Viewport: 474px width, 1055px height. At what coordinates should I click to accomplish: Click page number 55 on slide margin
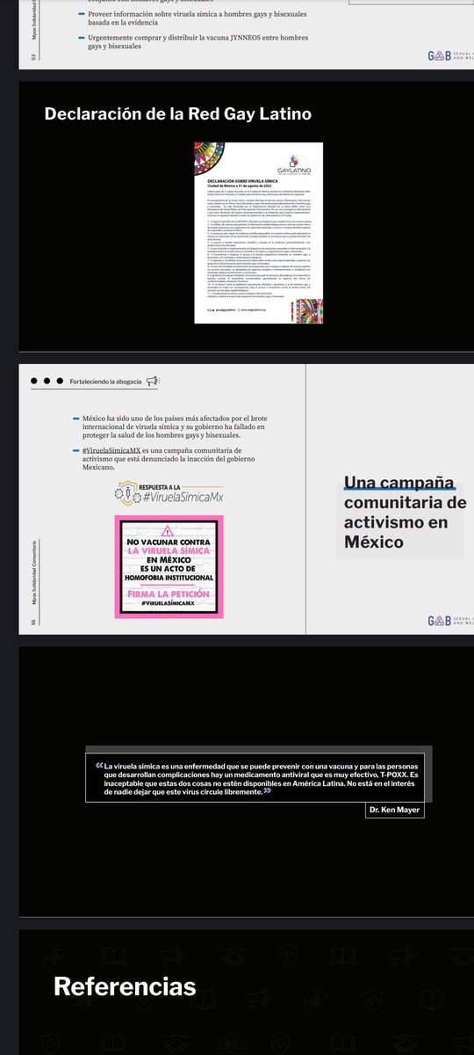[x=32, y=621]
